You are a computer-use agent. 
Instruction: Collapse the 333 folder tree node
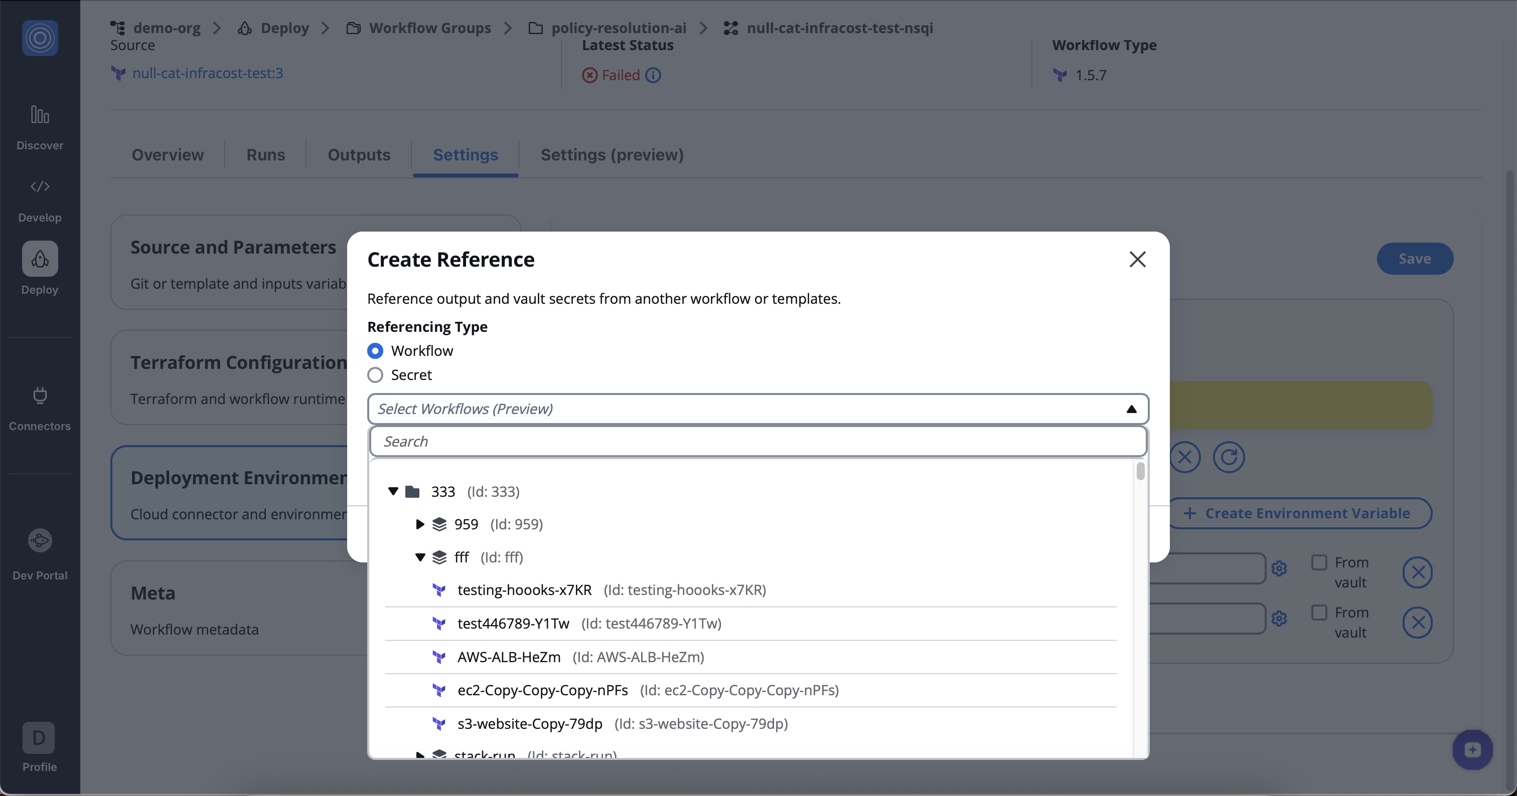393,491
